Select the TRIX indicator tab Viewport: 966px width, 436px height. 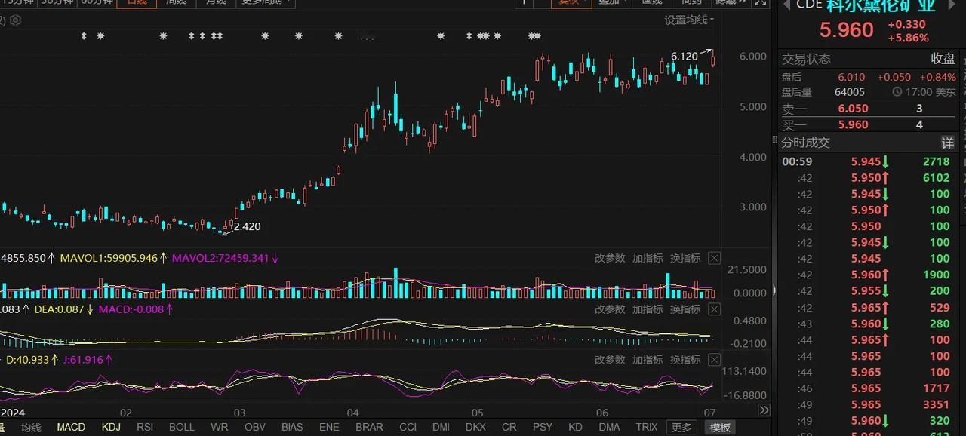[x=647, y=428]
